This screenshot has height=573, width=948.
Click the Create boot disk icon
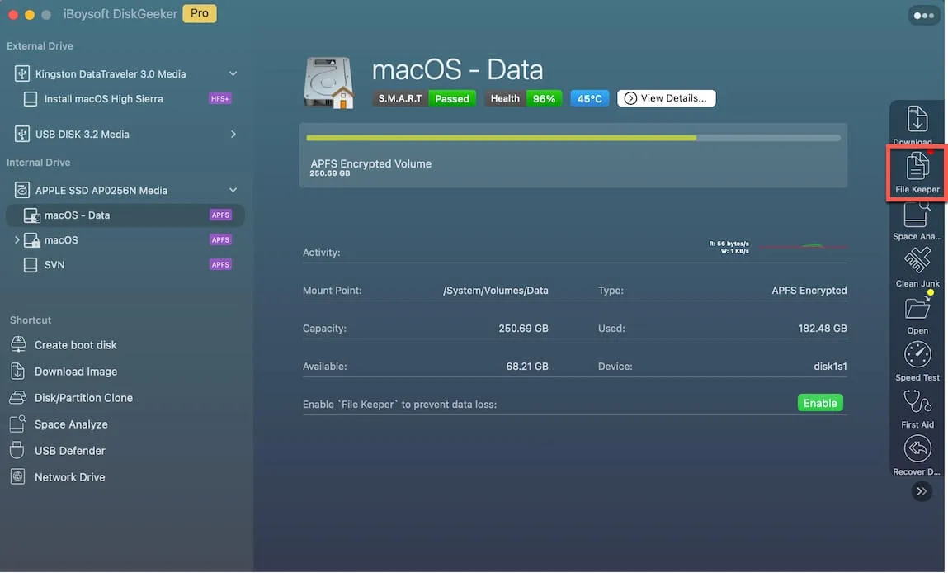tap(18, 344)
